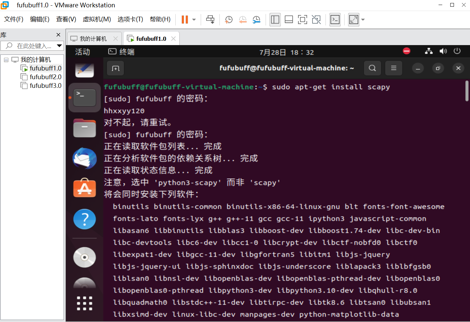Click the red do-not-disturb indicator icon

click(406, 51)
